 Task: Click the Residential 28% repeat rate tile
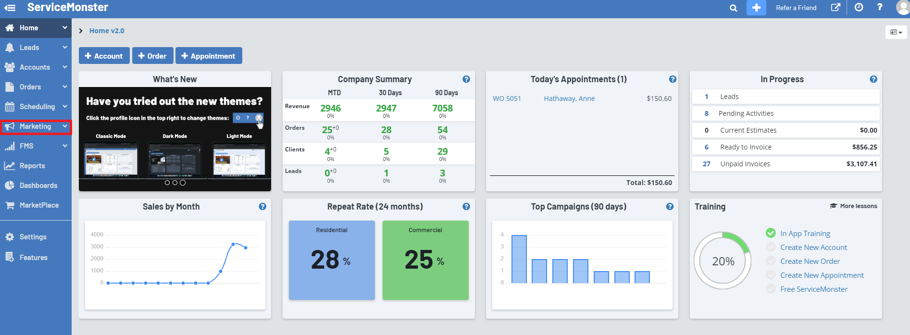(x=332, y=260)
